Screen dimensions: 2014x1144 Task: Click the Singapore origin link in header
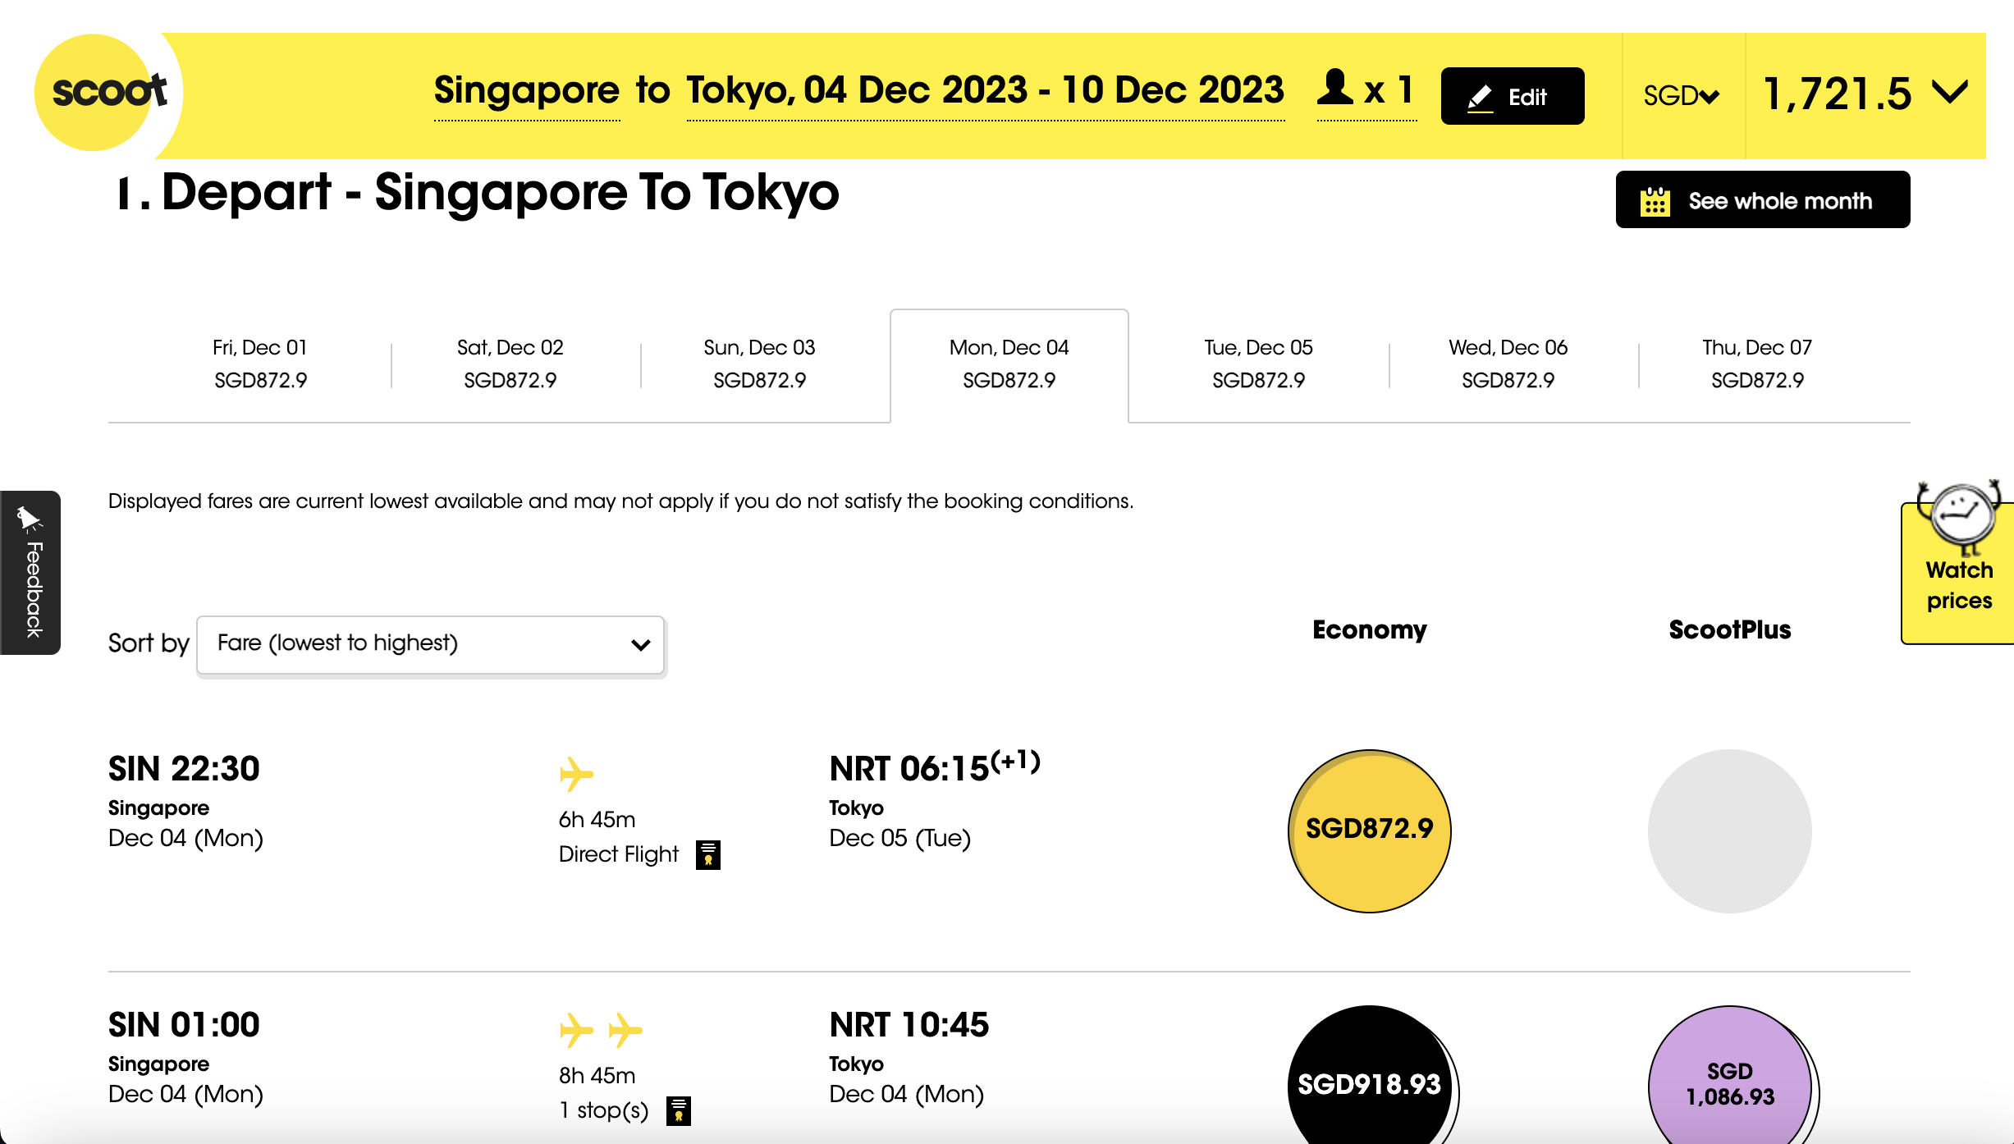[526, 90]
